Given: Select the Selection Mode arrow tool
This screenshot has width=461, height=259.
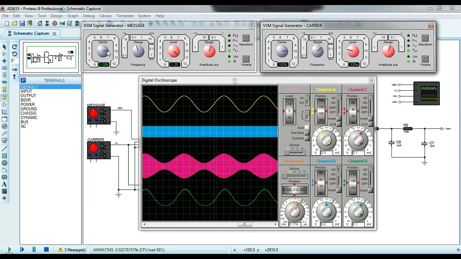Looking at the screenshot, I should [x=4, y=47].
